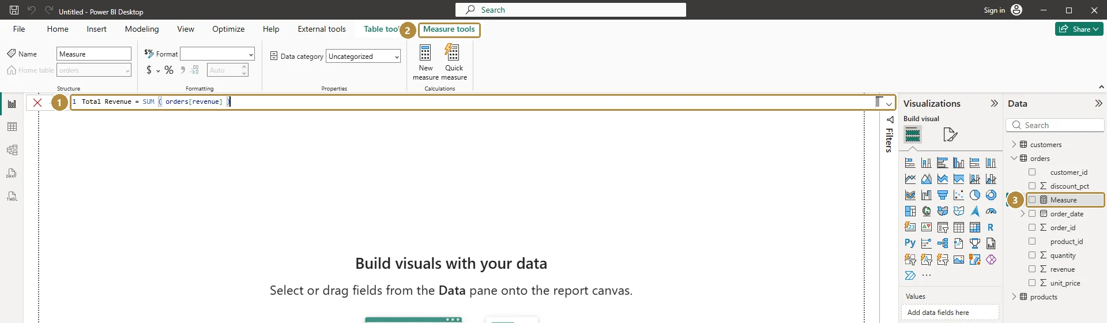
Task: Select the R script visual icon
Action: coord(991,227)
